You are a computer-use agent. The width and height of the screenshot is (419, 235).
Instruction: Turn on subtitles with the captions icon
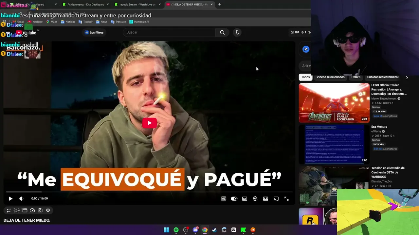[x=245, y=198]
